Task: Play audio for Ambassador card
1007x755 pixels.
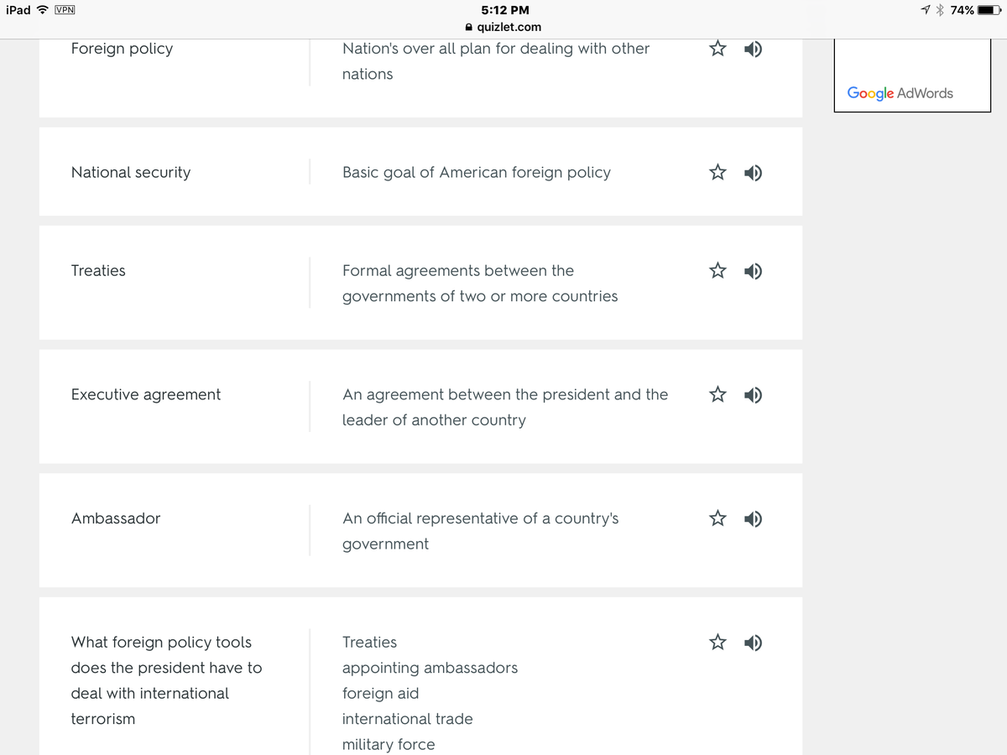Action: click(x=754, y=518)
